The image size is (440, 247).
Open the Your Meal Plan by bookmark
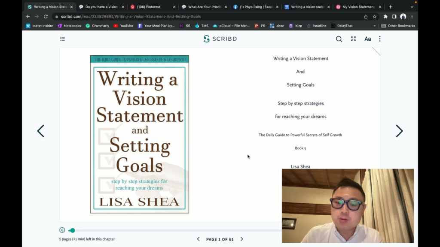(x=156, y=26)
